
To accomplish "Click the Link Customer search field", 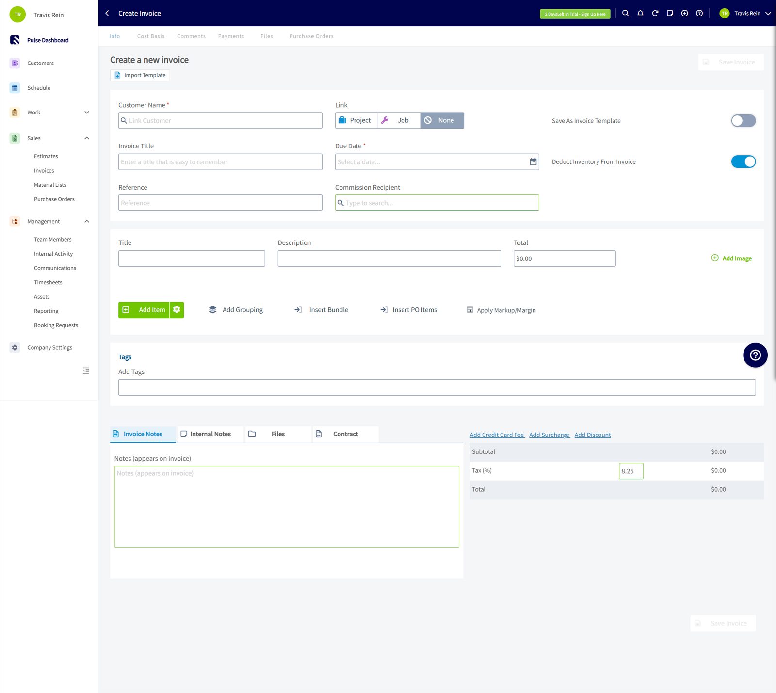I will (220, 120).
